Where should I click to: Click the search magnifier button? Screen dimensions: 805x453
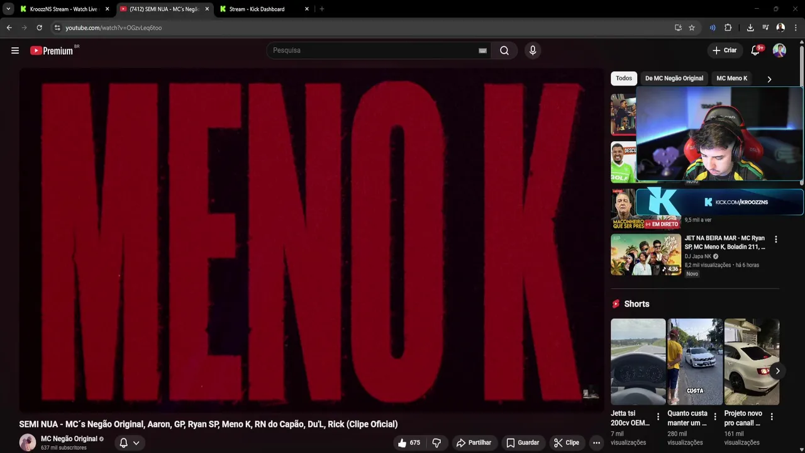pyautogui.click(x=504, y=50)
